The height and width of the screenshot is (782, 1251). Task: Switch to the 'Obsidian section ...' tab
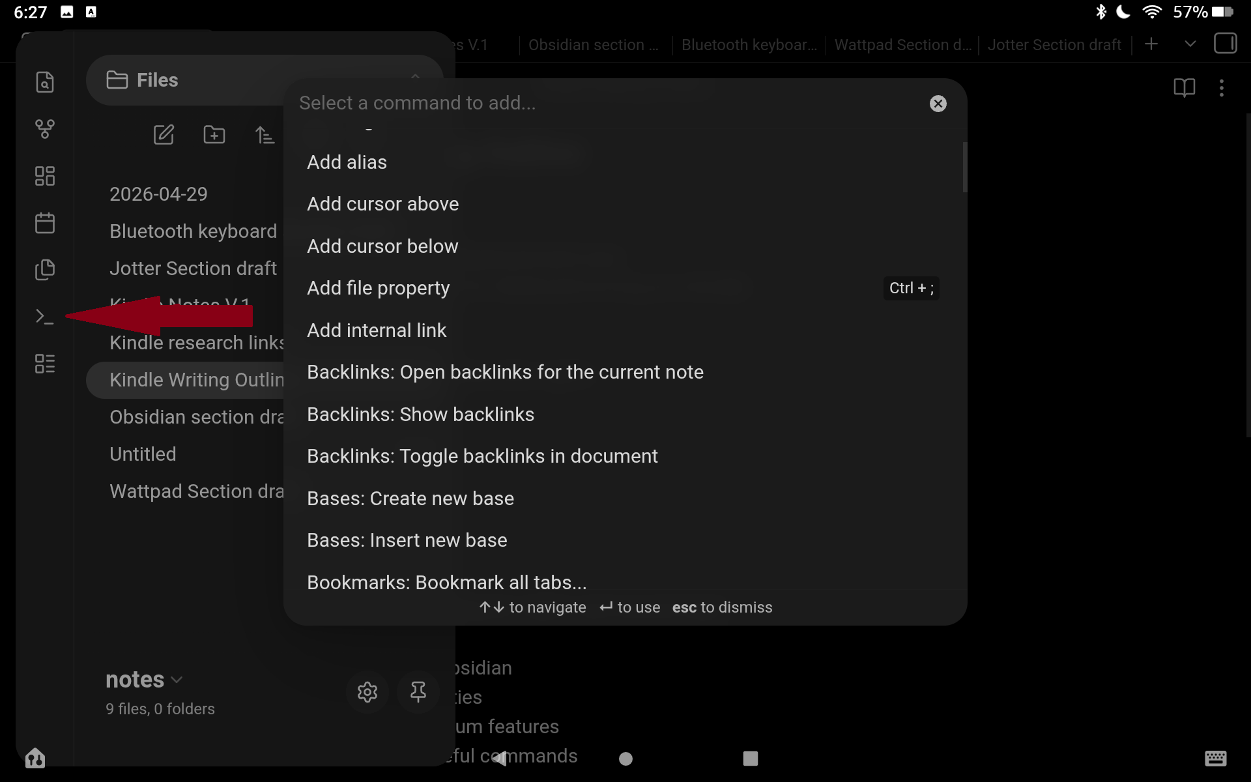click(x=594, y=45)
